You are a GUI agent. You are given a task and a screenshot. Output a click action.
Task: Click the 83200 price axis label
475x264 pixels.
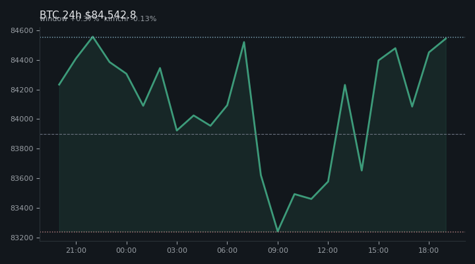22,238
